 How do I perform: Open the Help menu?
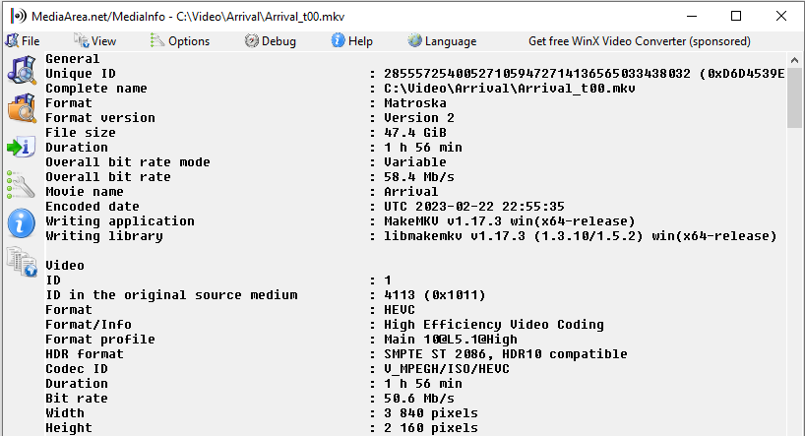352,41
